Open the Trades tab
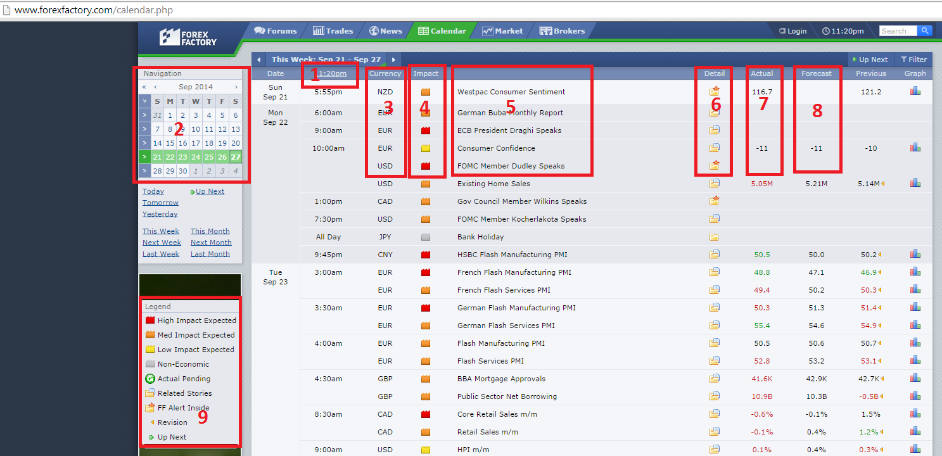942x456 pixels. pos(333,30)
